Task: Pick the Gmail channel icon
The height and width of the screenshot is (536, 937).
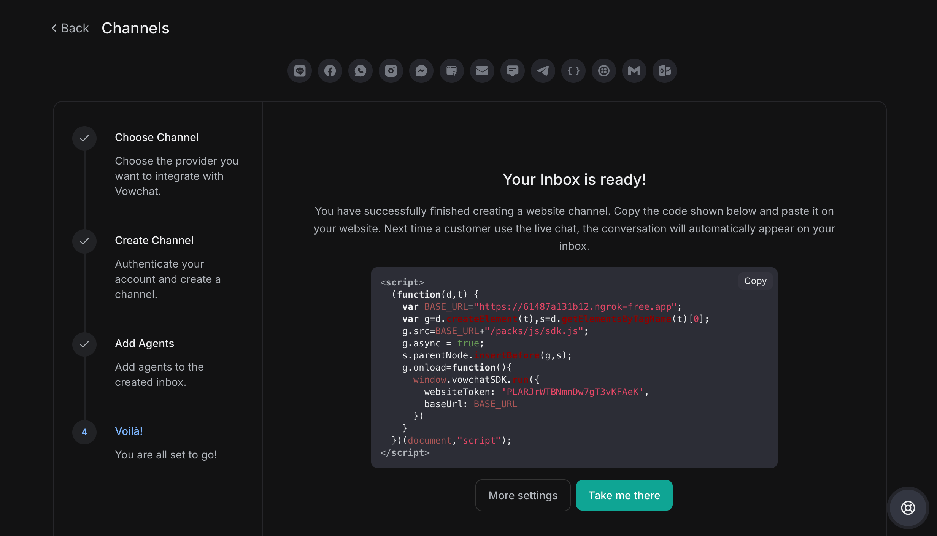Action: [634, 71]
